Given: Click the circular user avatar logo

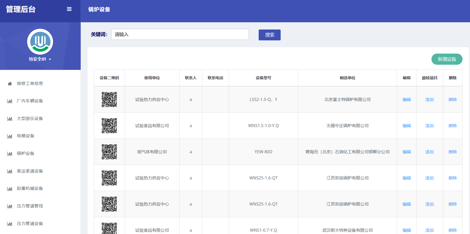Looking at the screenshot, I should (40, 42).
